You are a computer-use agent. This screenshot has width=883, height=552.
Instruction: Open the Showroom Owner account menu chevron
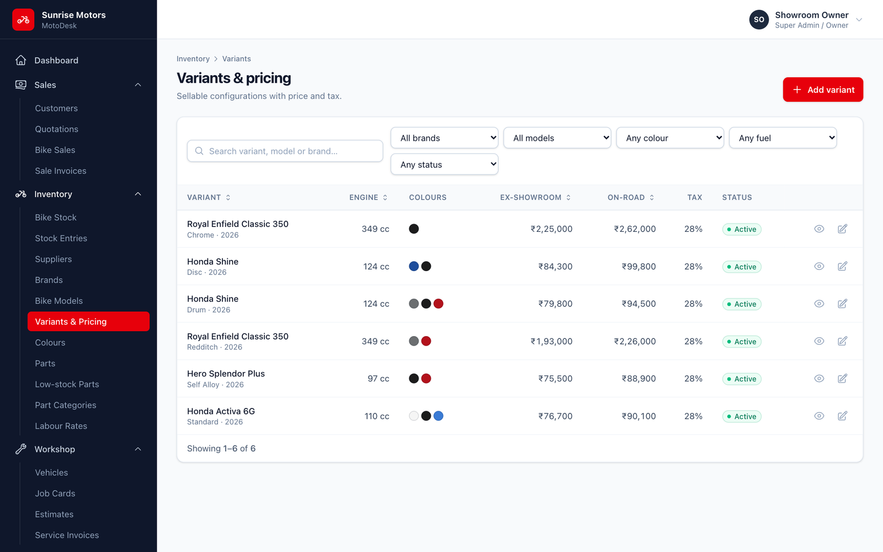pos(859,20)
